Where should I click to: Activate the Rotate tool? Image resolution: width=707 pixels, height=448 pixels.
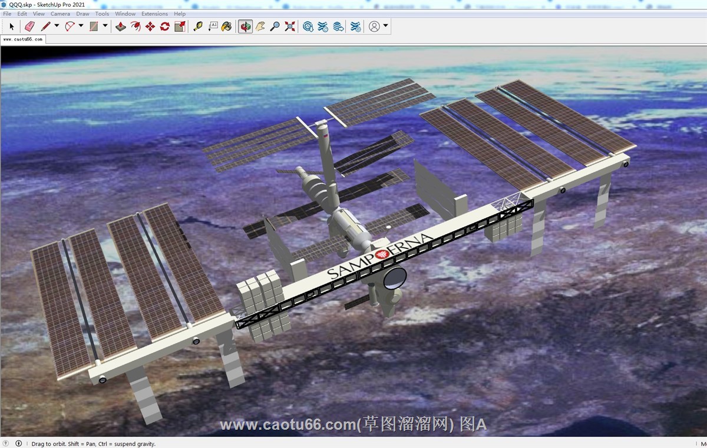(x=165, y=26)
